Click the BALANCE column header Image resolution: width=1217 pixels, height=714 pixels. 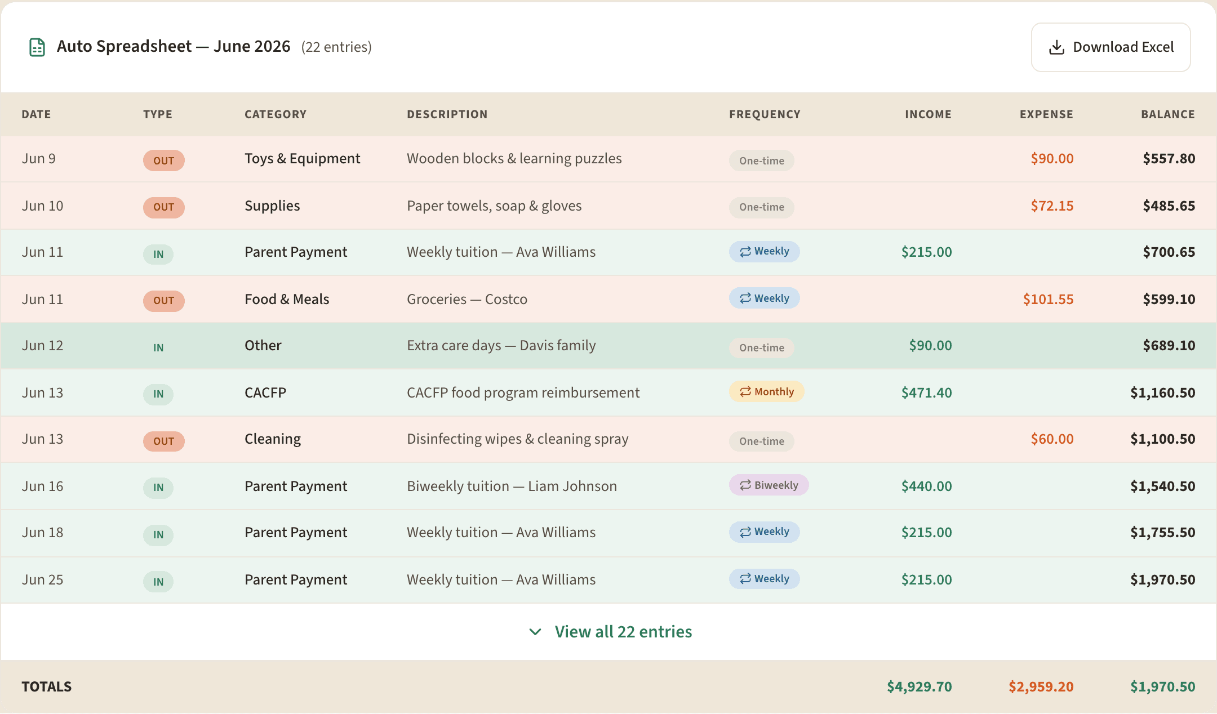click(x=1168, y=114)
